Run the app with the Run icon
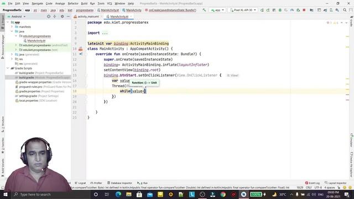Image resolution: width=354 pixels, height=199 pixels. tap(262, 10)
